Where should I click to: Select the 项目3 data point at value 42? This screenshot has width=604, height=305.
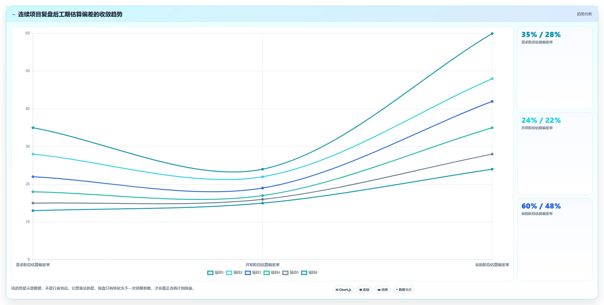492,101
